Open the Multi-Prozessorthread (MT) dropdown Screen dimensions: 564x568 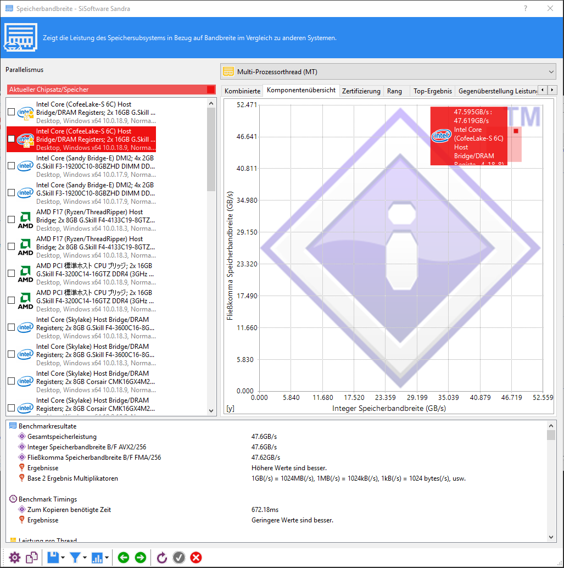click(x=388, y=72)
